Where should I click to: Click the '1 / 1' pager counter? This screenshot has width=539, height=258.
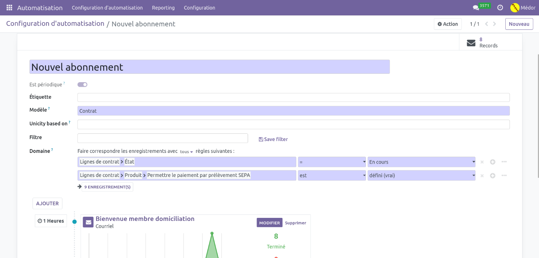475,24
